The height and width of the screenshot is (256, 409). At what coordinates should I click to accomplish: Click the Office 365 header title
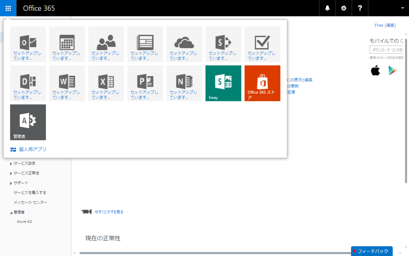click(39, 8)
